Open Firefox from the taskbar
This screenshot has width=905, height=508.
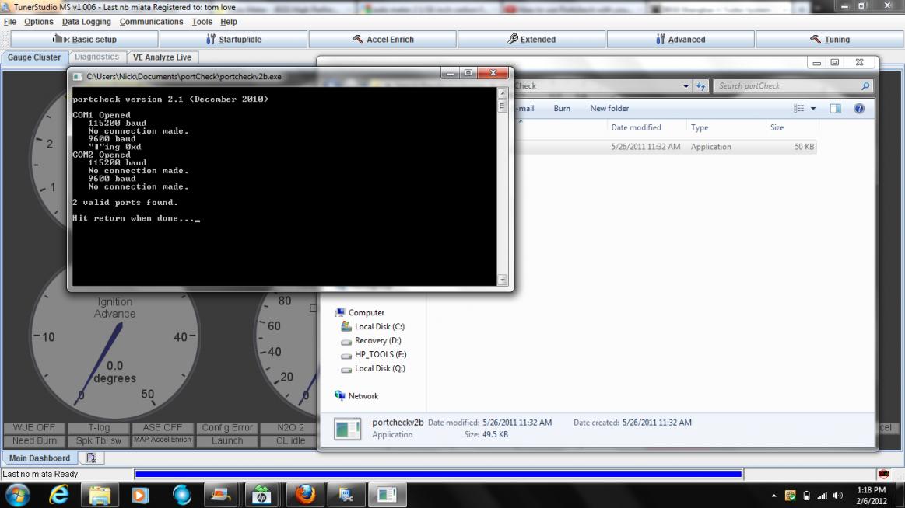pos(305,495)
